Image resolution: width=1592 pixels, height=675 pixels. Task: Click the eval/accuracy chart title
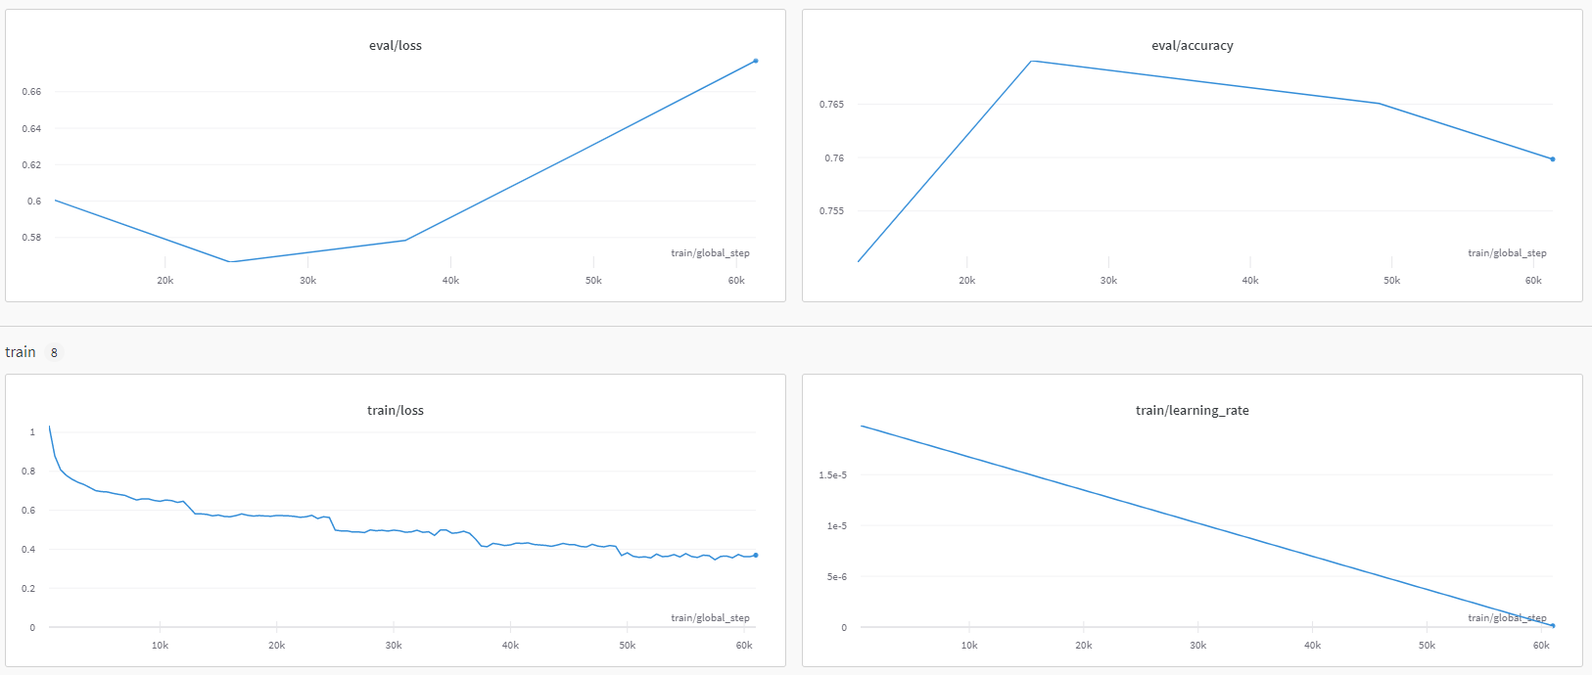tap(1192, 46)
